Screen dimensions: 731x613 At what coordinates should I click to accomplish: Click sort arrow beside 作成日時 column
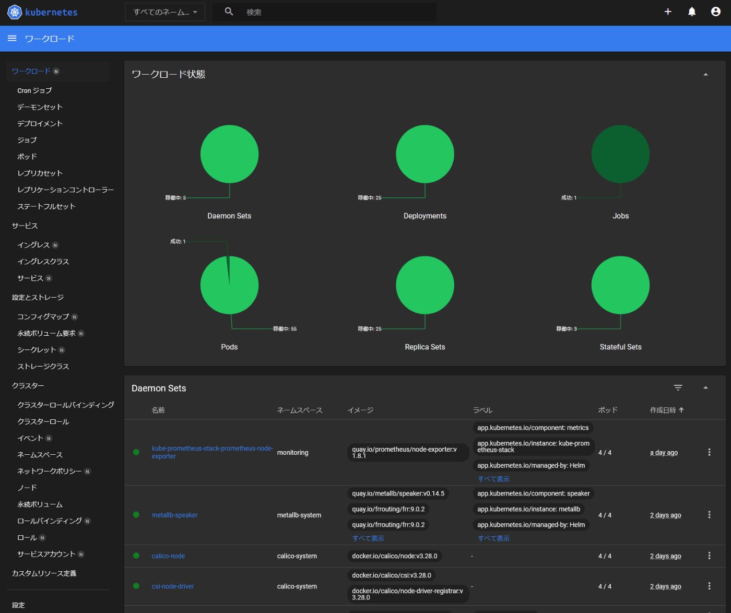pos(681,410)
